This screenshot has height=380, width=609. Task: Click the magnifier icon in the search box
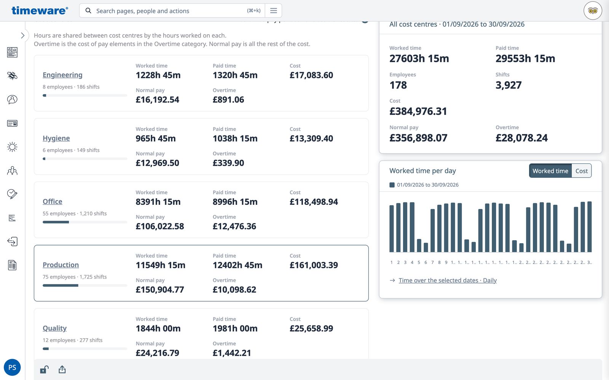click(88, 11)
